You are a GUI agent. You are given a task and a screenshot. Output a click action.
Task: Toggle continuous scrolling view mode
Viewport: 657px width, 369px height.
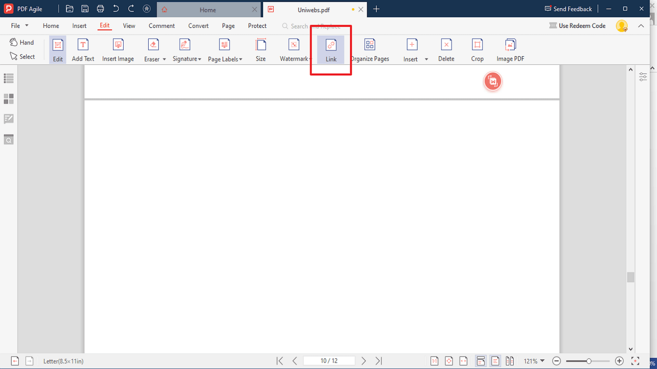(480, 361)
